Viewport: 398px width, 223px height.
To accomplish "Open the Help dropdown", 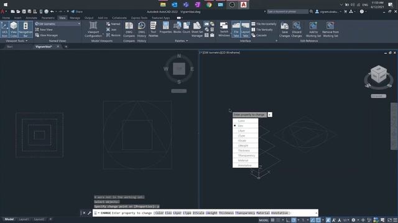I will [363, 12].
